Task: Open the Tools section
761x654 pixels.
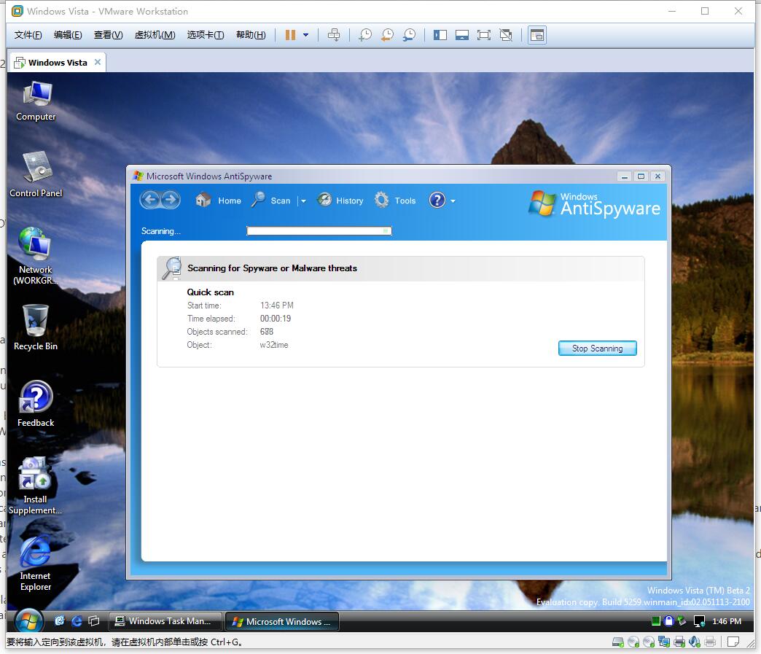Action: (x=395, y=200)
